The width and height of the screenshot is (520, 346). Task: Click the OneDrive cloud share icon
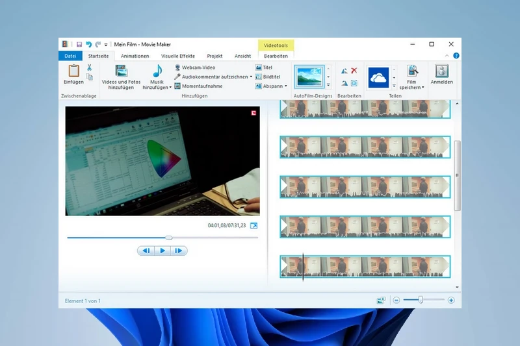pyautogui.click(x=378, y=77)
